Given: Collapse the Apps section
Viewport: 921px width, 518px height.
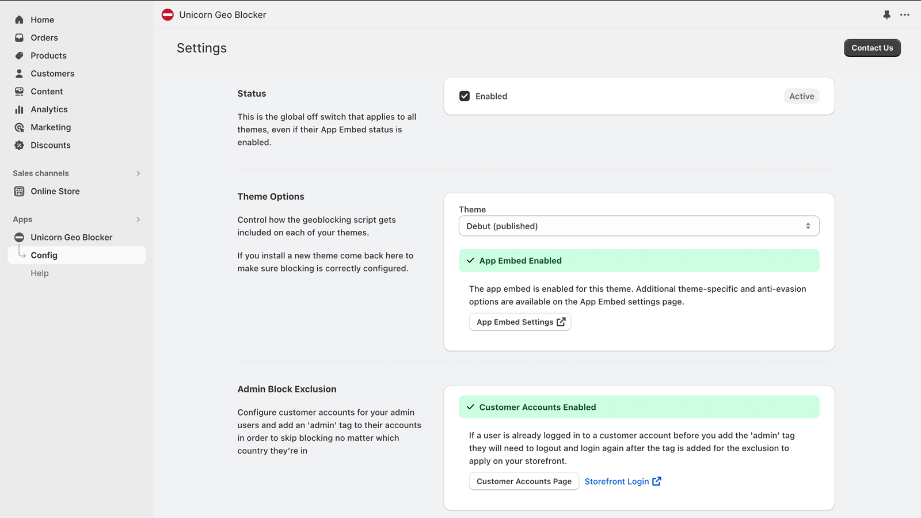Looking at the screenshot, I should (138, 219).
